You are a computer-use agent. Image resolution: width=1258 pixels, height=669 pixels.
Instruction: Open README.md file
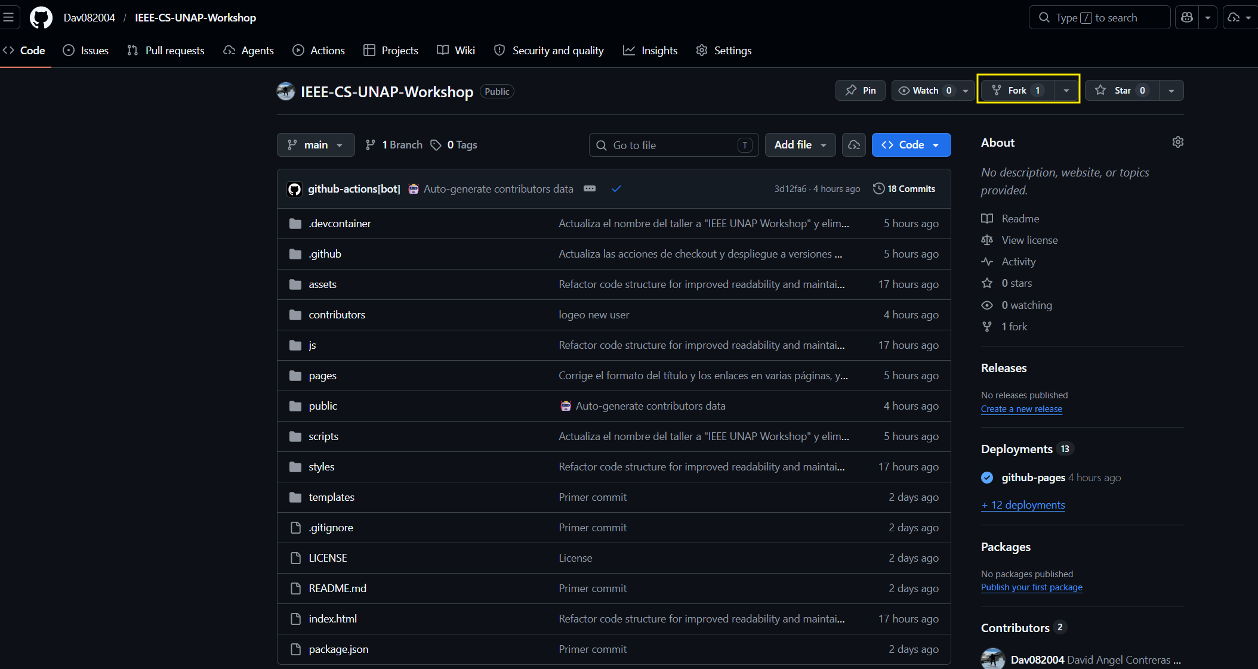point(338,588)
